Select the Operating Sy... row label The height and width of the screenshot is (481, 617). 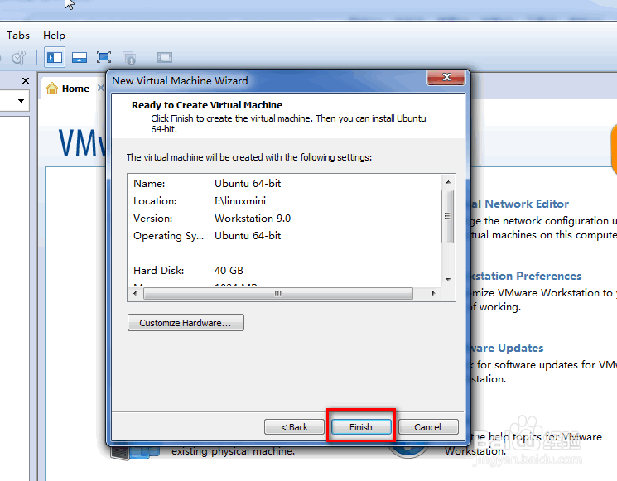168,236
